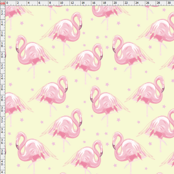Click the 14 mark on horizontal ruler
The height and width of the screenshot is (174, 174).
click(x=83, y=3)
